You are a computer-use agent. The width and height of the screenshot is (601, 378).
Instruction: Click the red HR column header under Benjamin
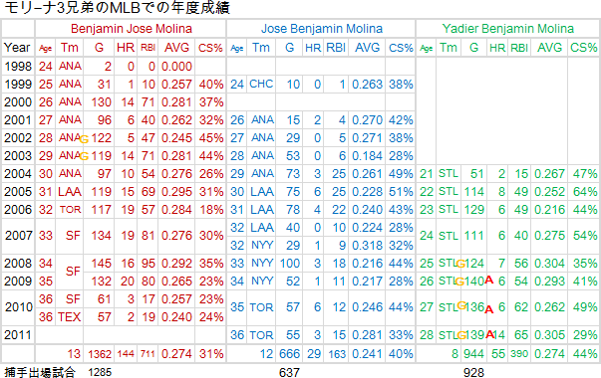click(x=126, y=48)
